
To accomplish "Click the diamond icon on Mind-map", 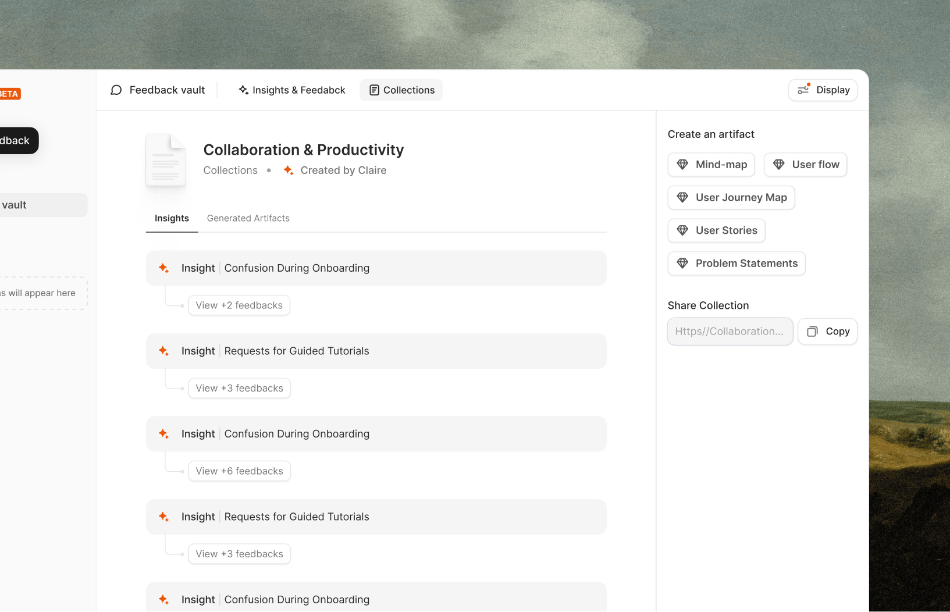I will (x=682, y=165).
